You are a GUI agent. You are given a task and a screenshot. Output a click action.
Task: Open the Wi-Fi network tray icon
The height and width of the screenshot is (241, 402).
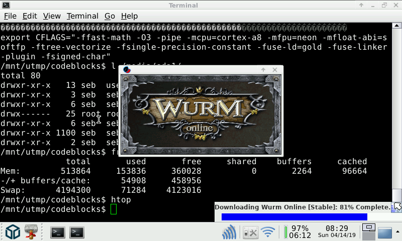click(268, 232)
